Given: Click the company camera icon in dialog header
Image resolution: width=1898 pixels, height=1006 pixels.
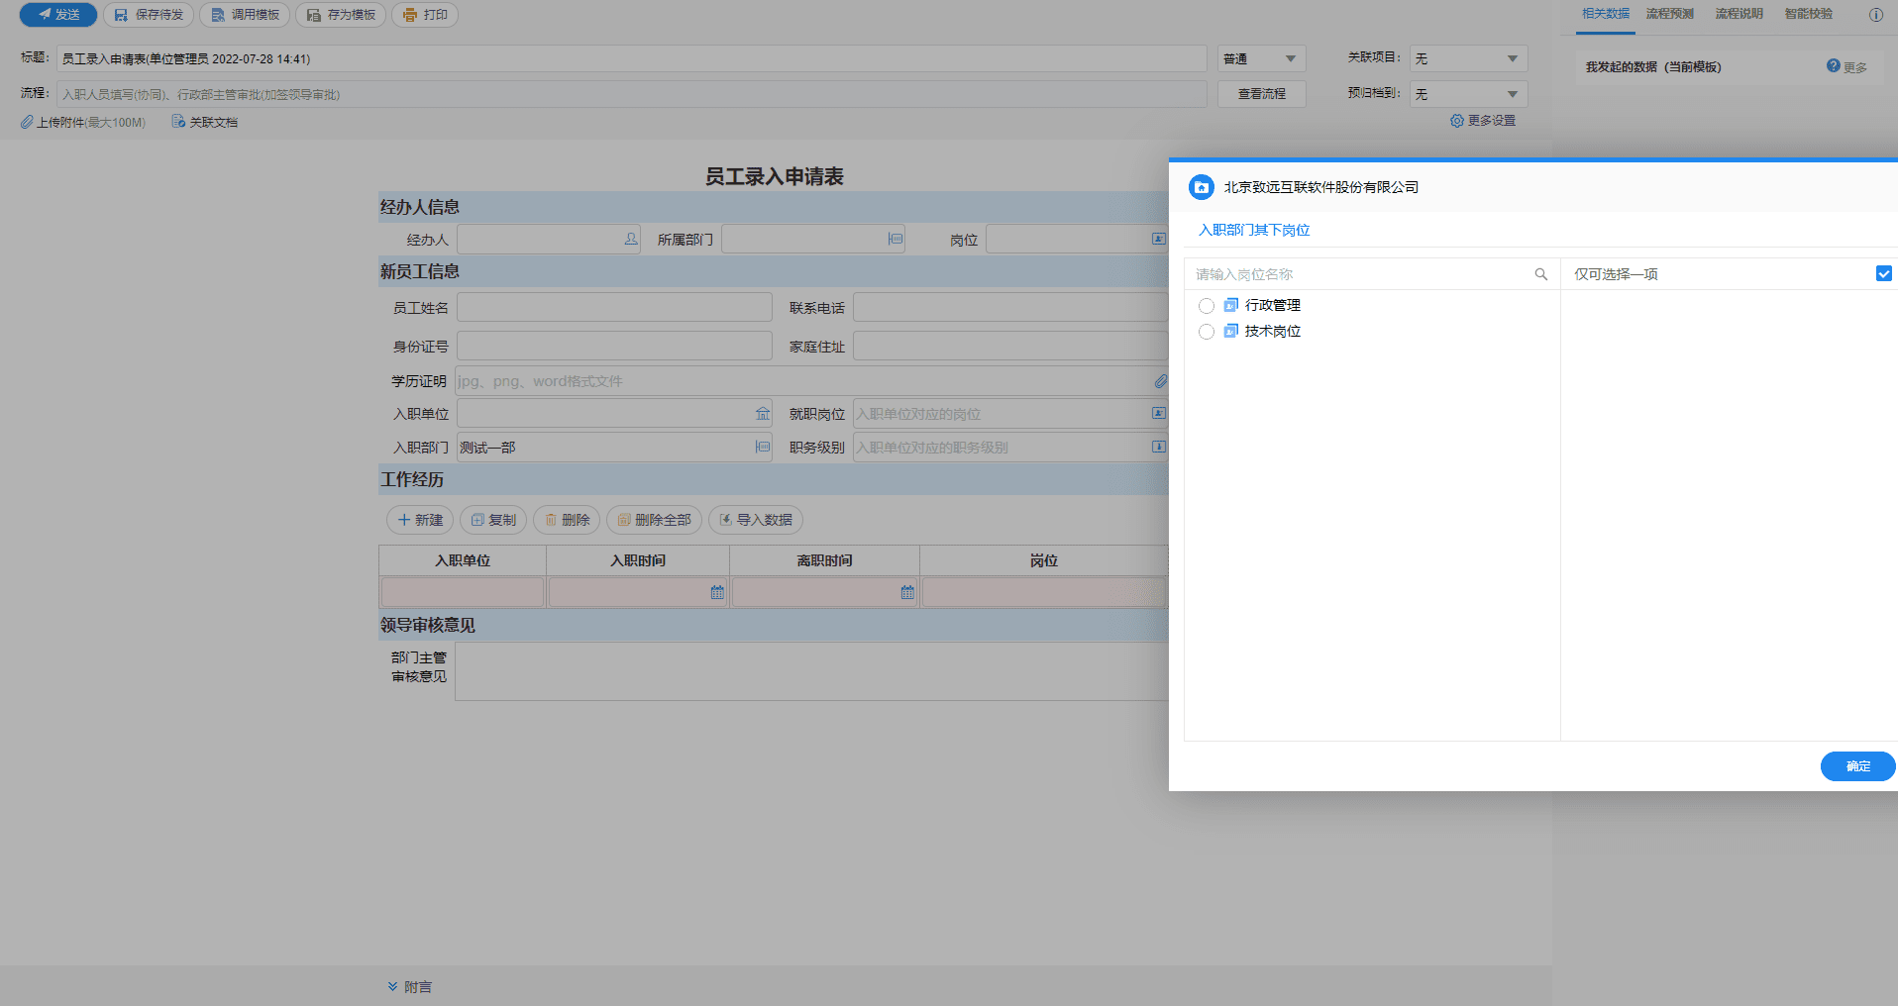Looking at the screenshot, I should click(1202, 187).
